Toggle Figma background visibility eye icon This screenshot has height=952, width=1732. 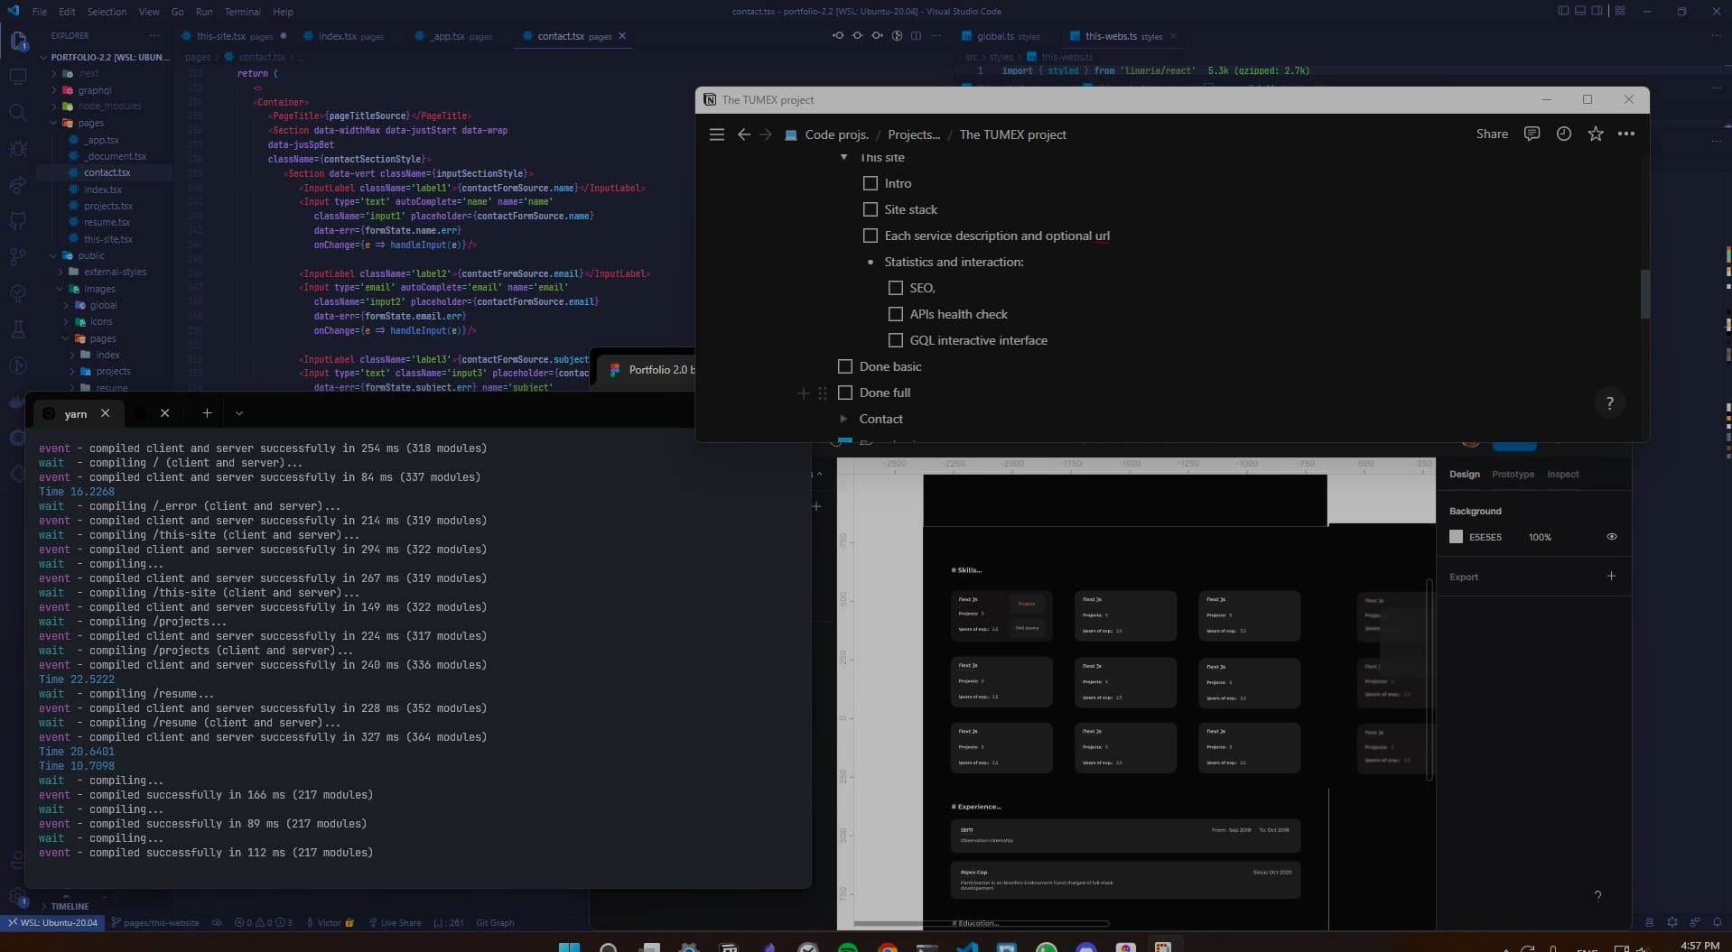point(1611,537)
